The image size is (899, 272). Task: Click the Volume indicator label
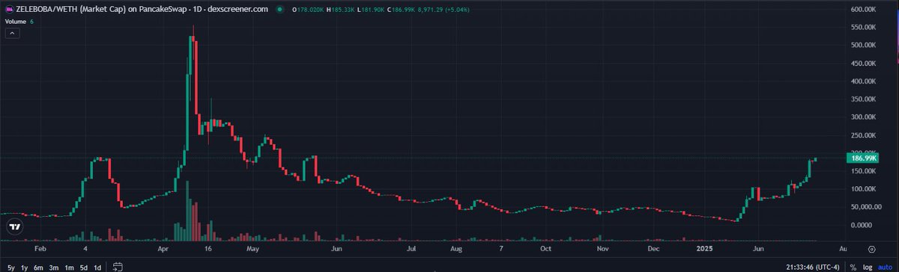[x=15, y=22]
